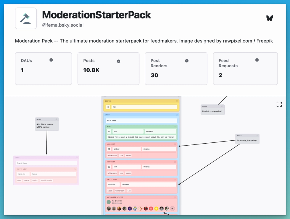The height and width of the screenshot is (219, 290).
Task: Click 'twitter.com' tag in embed Word List
Action: [x=112, y=155]
